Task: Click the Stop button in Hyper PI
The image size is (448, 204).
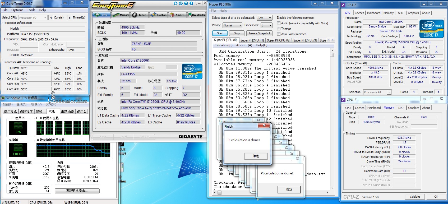Action: [237, 33]
